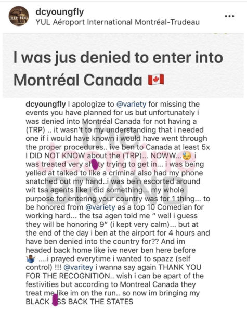Screen dimensions: 247x312
Task: Open YUL Aéroport International Montréal-Trudeau location
Action: pos(118,22)
